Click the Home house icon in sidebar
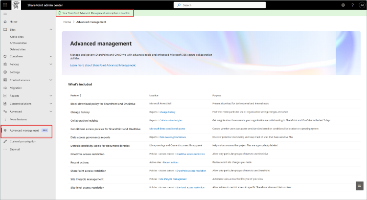Screen dimensions: 367x200 click(5, 22)
